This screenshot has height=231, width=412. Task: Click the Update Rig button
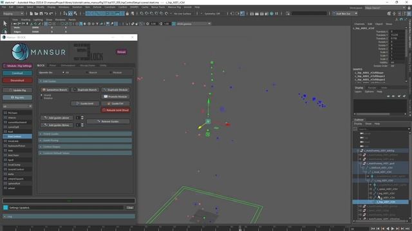17,90
